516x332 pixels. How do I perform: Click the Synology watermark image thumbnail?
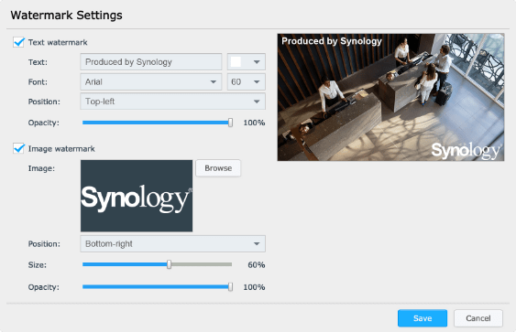tap(137, 196)
